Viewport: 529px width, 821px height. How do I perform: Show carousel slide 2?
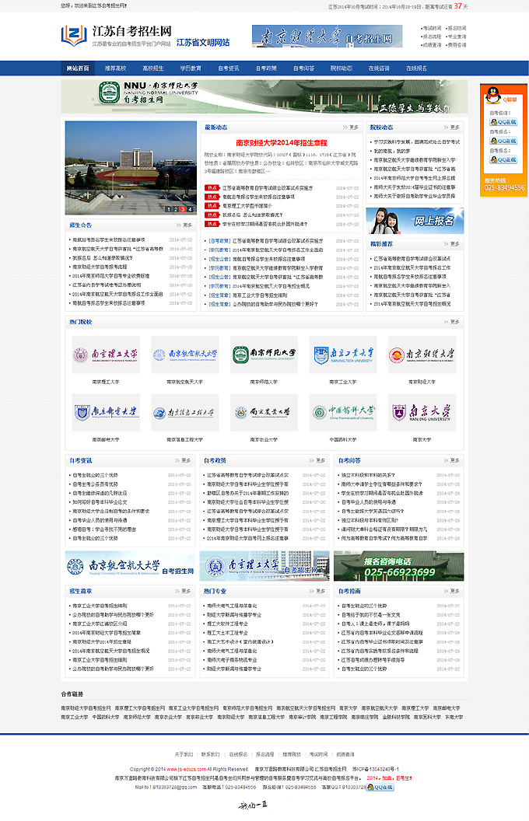176,209
